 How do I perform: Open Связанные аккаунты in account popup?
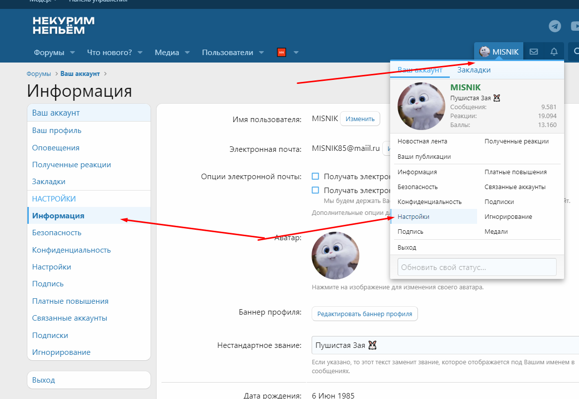pyautogui.click(x=515, y=187)
